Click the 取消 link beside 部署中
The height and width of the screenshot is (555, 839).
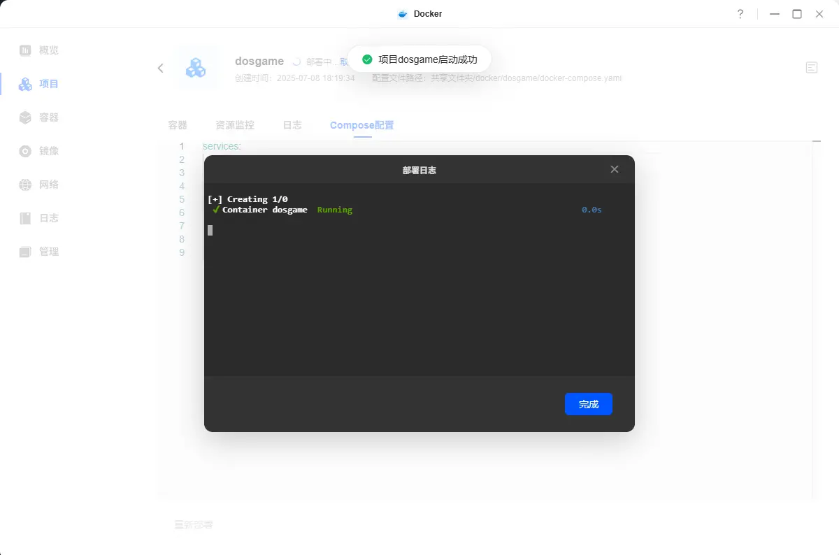pyautogui.click(x=343, y=62)
